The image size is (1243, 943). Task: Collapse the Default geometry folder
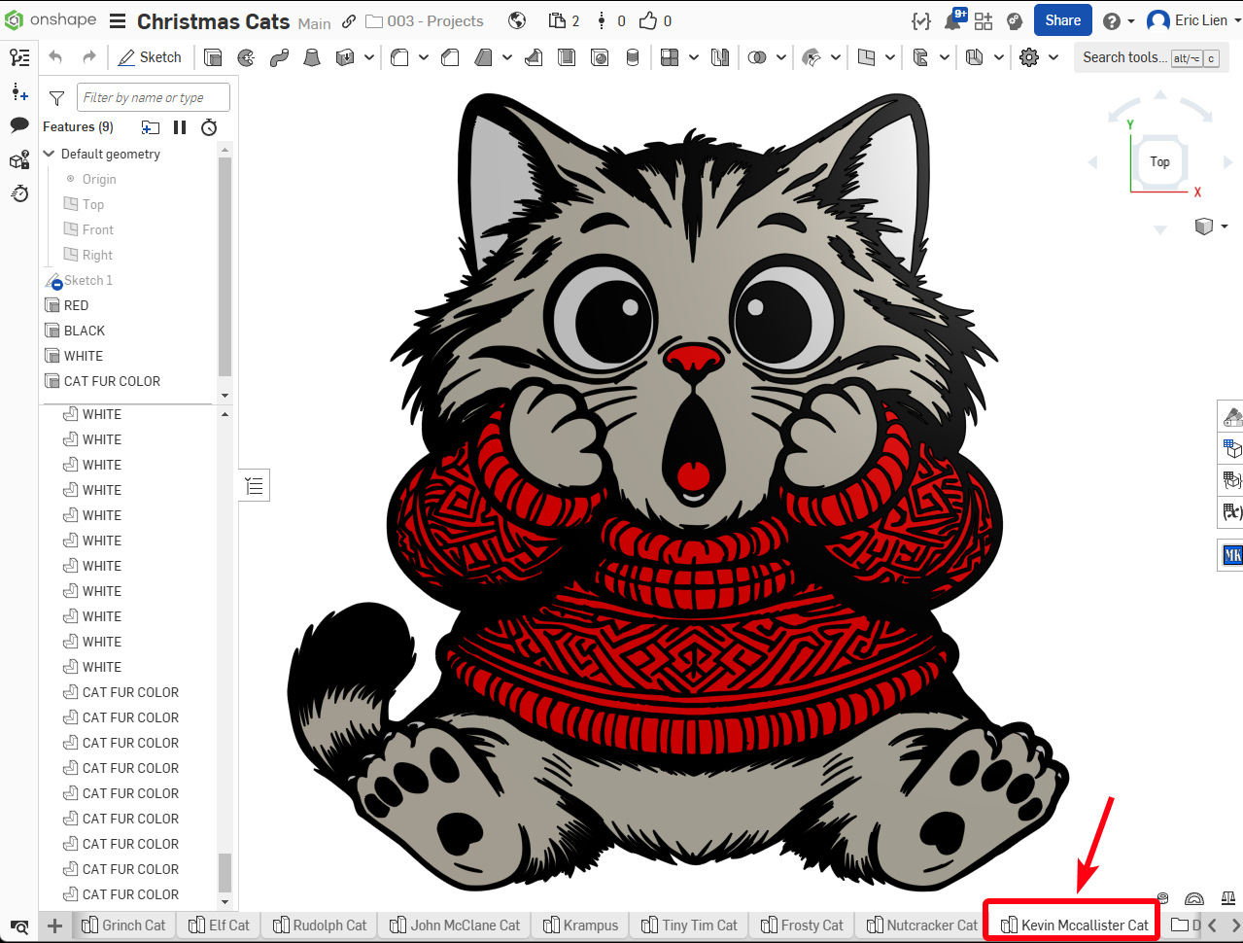point(50,154)
